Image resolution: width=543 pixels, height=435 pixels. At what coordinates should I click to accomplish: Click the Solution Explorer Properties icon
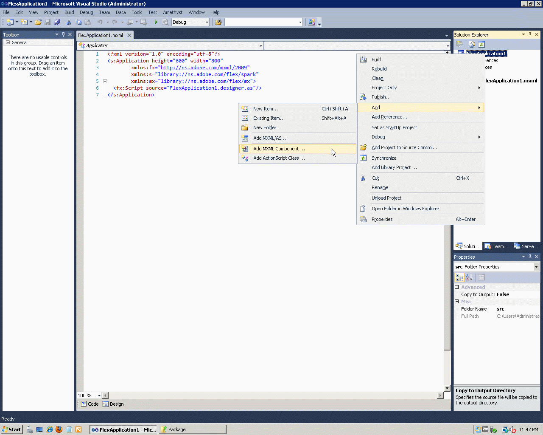(x=460, y=45)
